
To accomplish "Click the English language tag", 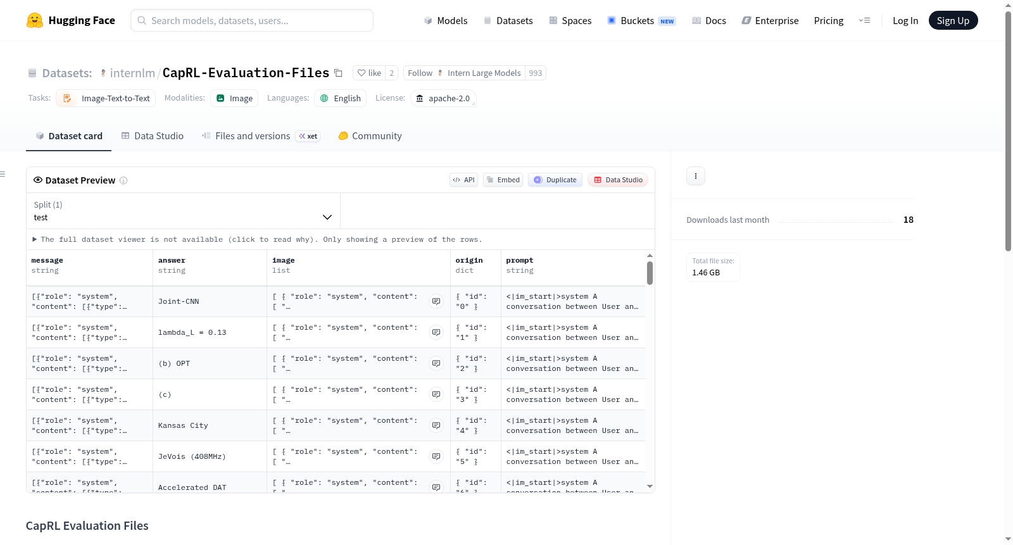I will (x=341, y=98).
